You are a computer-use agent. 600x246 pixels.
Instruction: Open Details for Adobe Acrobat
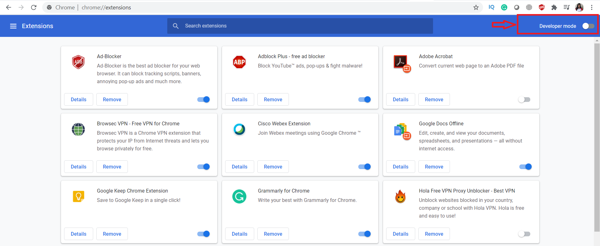[401, 99]
